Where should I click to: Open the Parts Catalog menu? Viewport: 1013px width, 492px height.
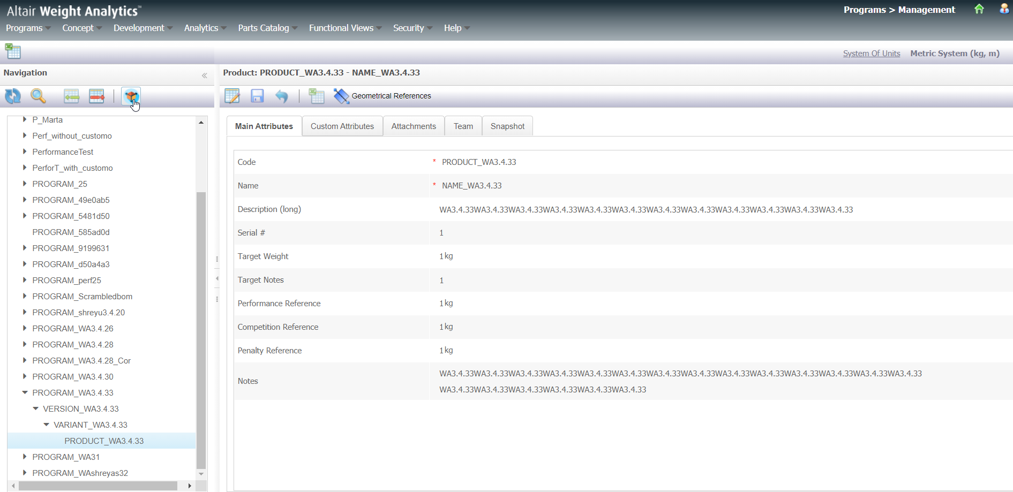tap(267, 28)
